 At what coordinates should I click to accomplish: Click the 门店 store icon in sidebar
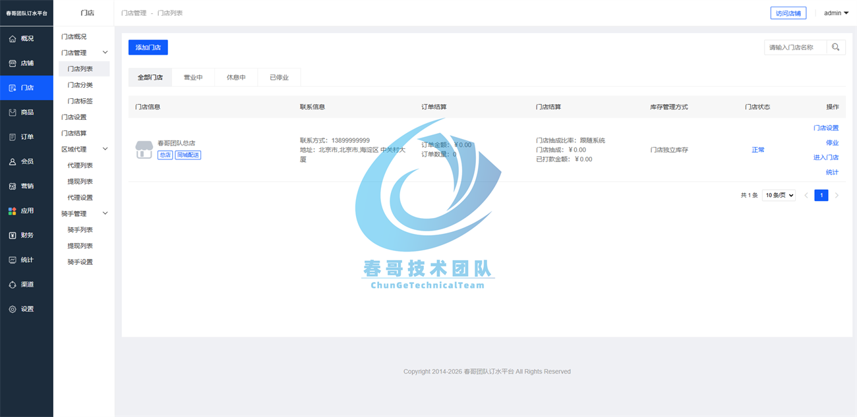[x=13, y=88]
